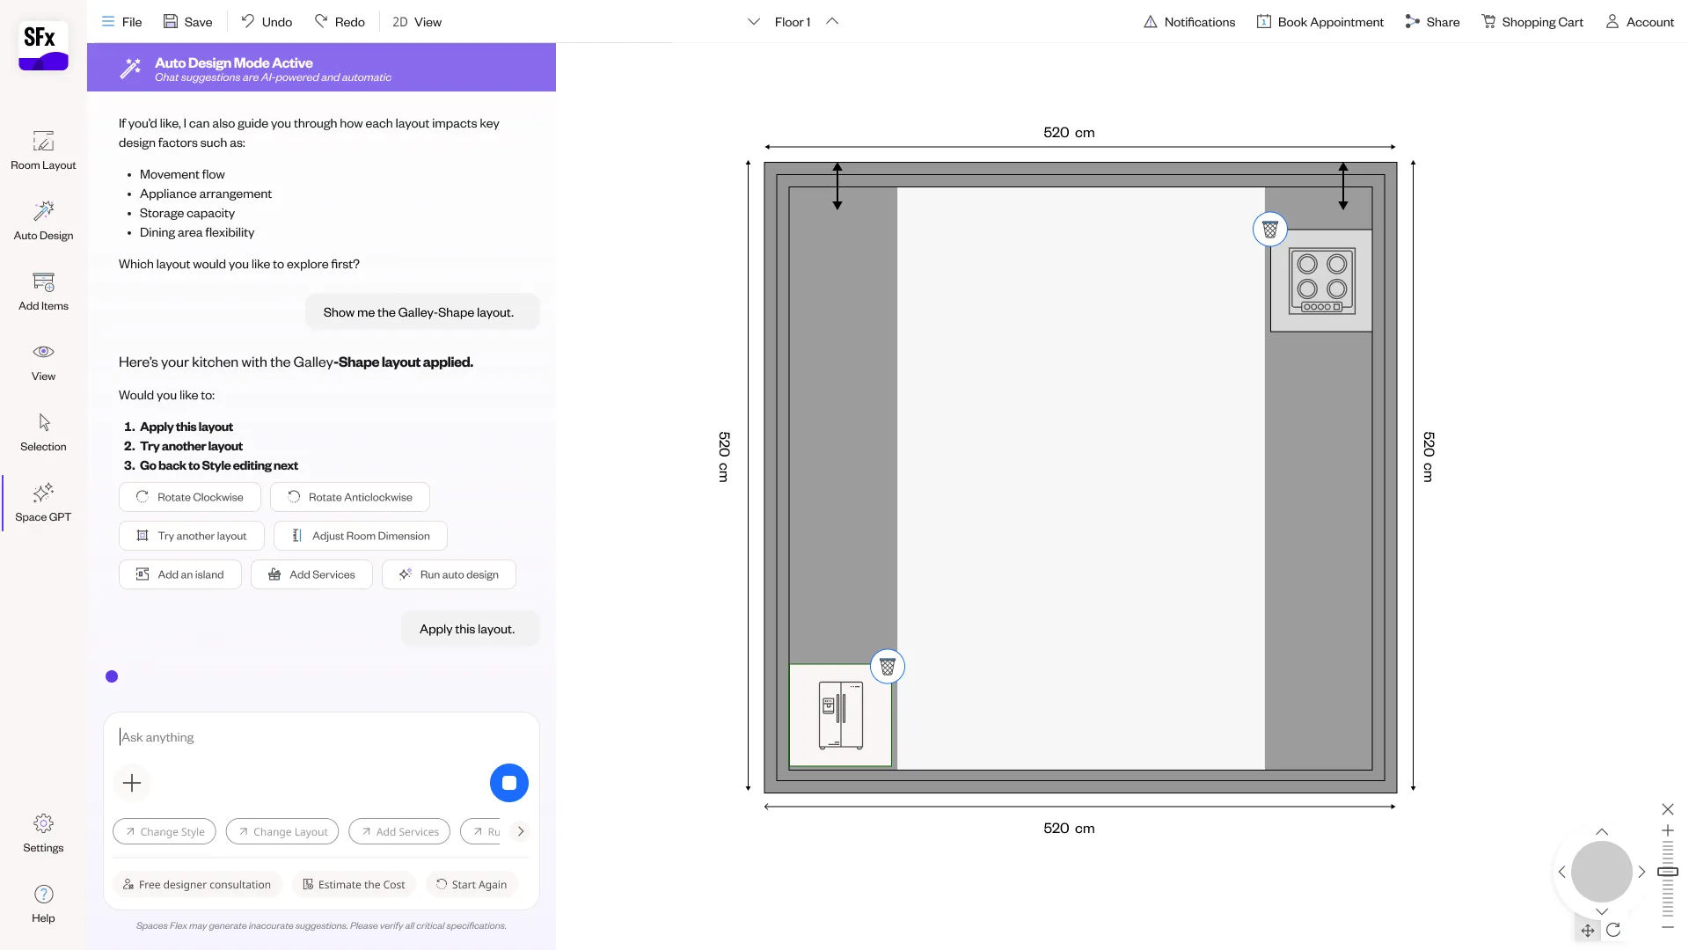
Task: Click the pan move icon
Action: click(1587, 930)
